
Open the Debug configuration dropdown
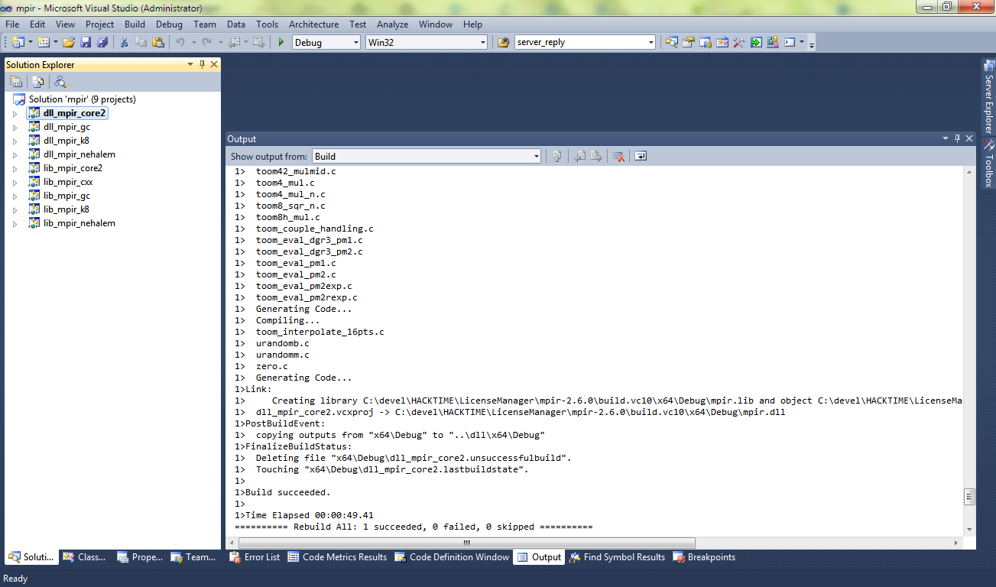(x=355, y=42)
